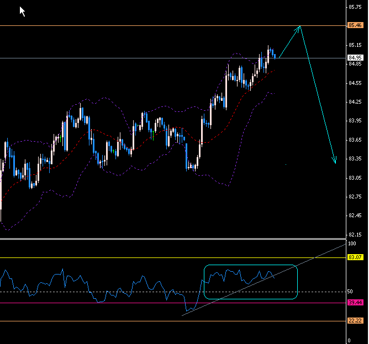Select the gray ascending trendline in the oscillator
The height and width of the screenshot is (344, 369).
[320, 255]
